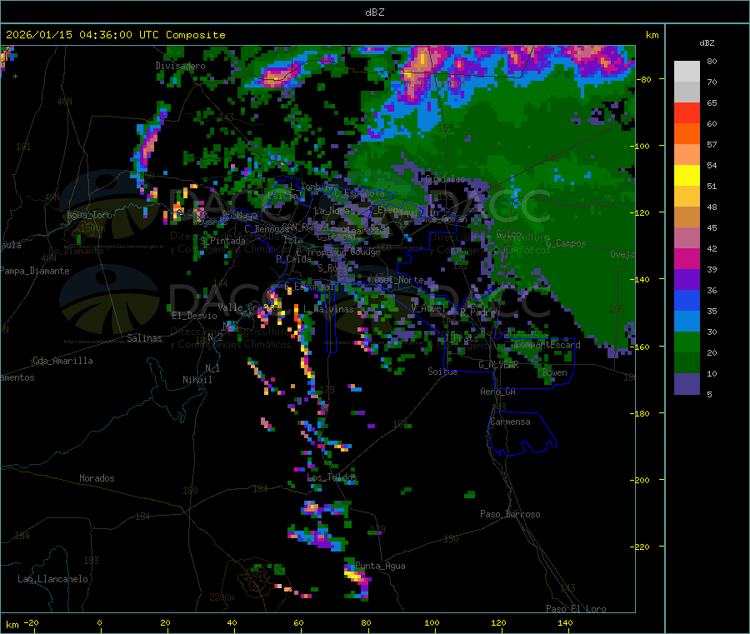
Task: Click the 'S_Pintada' map label
Action: point(222,241)
